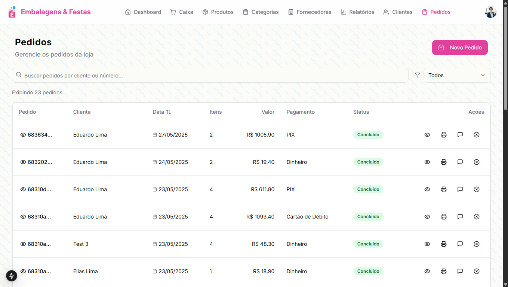Open the Relatórios navigation item
Screen dimensions: 508x287
coord(357,12)
